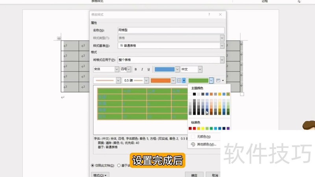The height and width of the screenshot is (177, 315).
Task: Click the cell alignment icon
Action: [x=218, y=81]
